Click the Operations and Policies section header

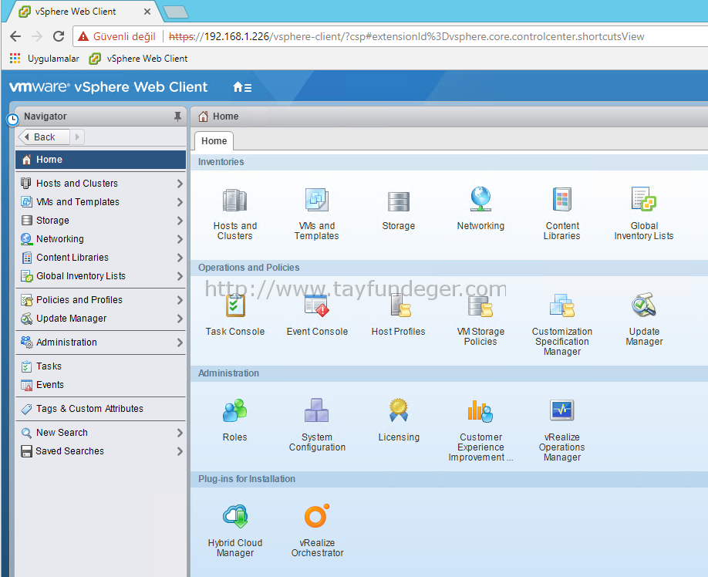click(x=449, y=267)
